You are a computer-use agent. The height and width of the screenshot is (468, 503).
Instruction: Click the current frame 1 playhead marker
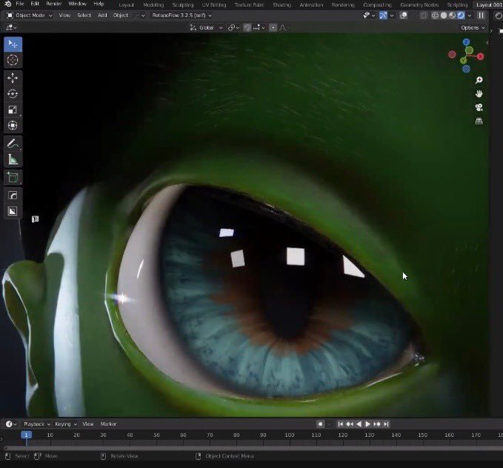coord(27,435)
